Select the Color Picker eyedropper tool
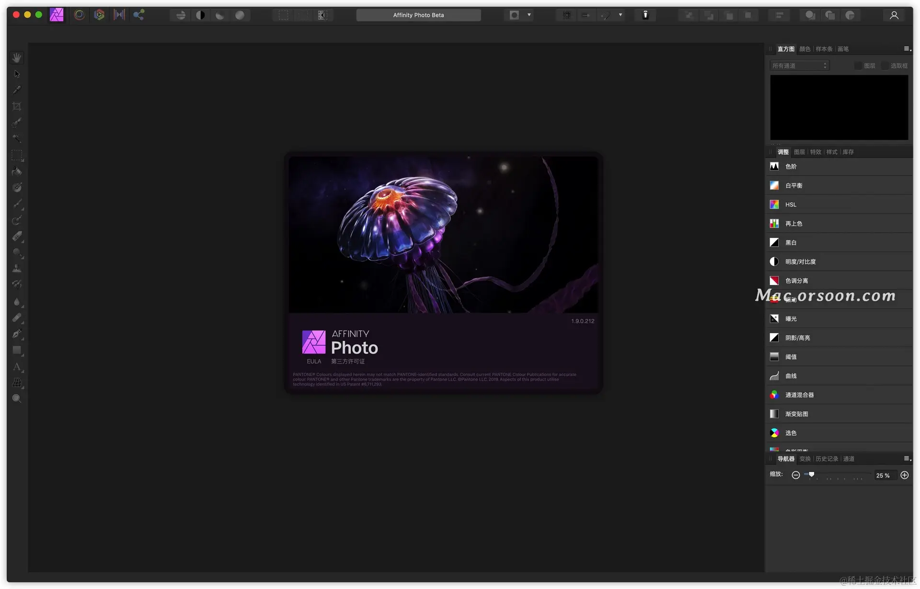This screenshot has width=920, height=589. 17,90
